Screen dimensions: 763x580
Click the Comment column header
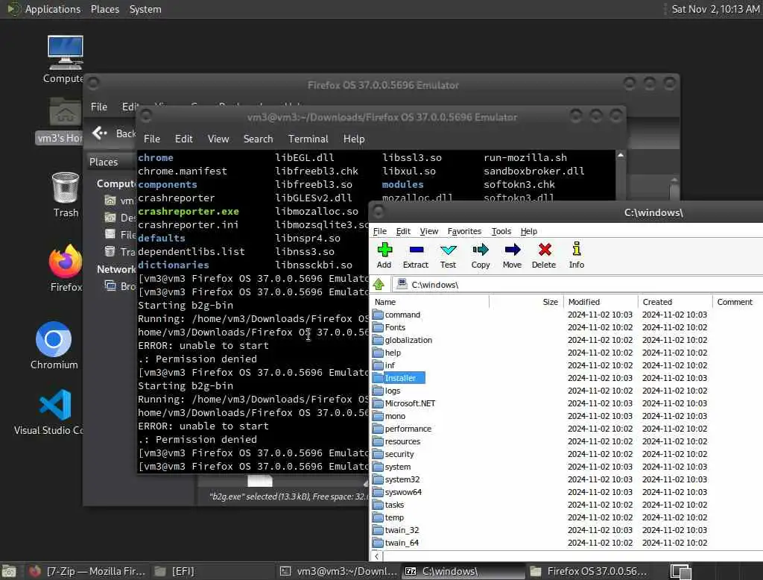pos(737,302)
